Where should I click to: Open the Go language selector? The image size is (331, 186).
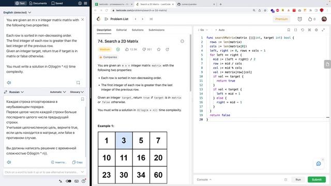click(x=203, y=30)
